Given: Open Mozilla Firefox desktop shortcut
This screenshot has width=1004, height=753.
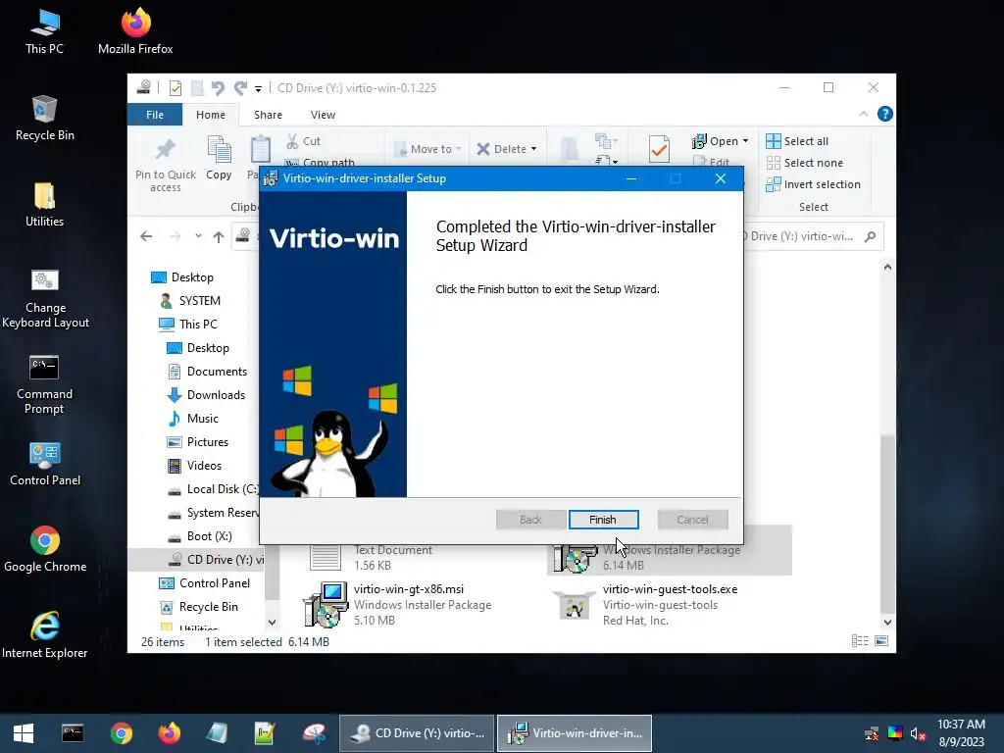Looking at the screenshot, I should point(135,32).
